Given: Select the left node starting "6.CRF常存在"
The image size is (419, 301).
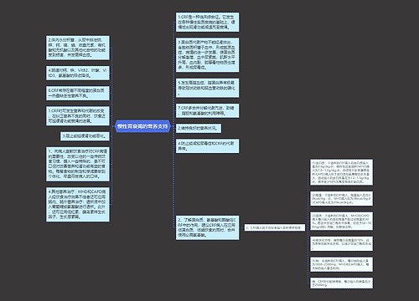Looking at the screenshot, I should pyautogui.click(x=78, y=93).
